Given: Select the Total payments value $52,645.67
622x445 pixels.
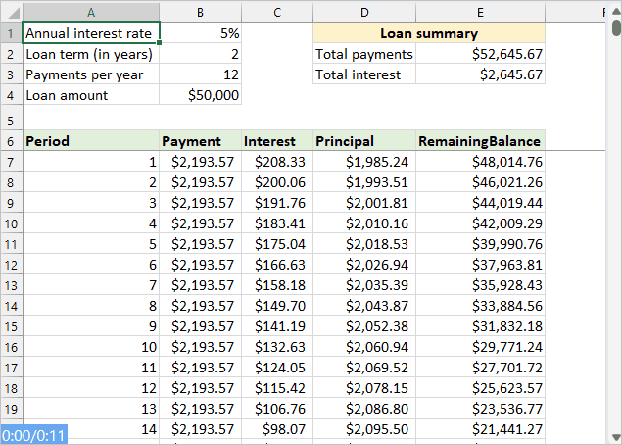Looking at the screenshot, I should click(x=480, y=54).
